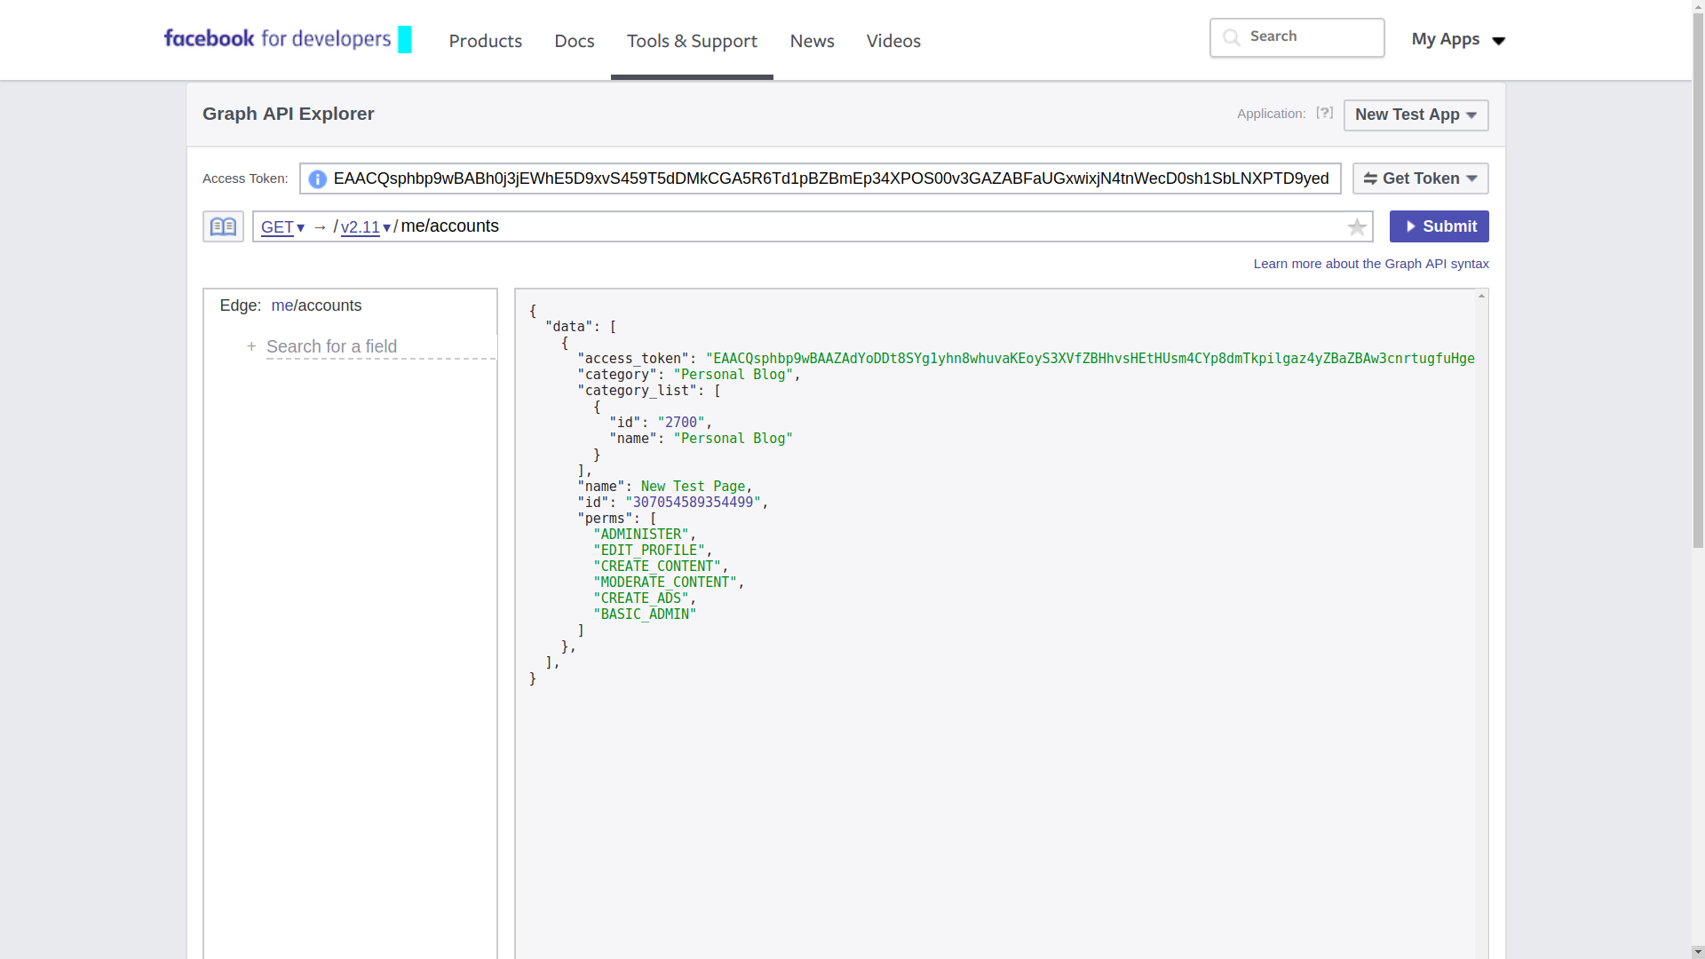1705x959 pixels.
Task: Click the "CREATE_ADS" permission value
Action: pos(640,598)
